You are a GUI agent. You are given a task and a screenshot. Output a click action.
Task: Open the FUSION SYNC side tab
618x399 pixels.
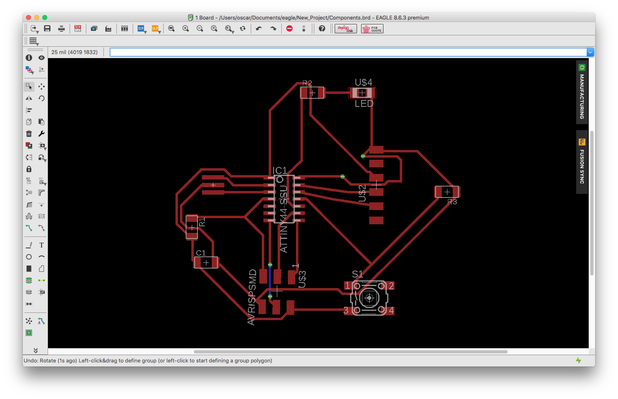[582, 162]
